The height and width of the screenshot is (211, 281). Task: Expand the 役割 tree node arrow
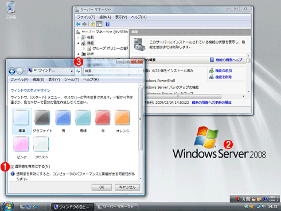coord(79,37)
